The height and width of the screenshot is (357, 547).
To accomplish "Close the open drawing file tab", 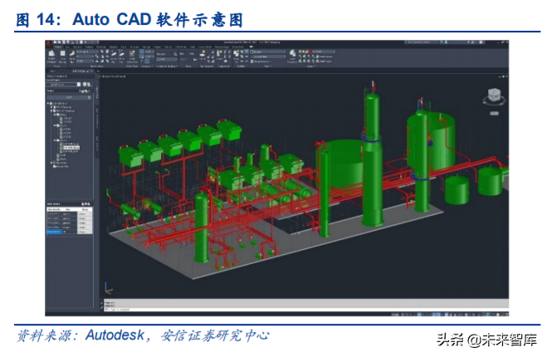I will [x=92, y=71].
